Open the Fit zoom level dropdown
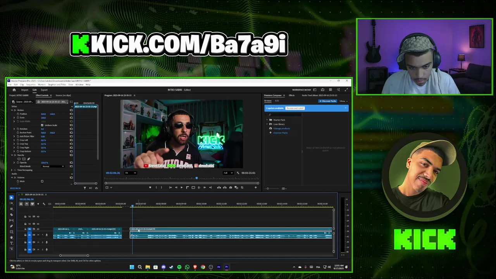The width and height of the screenshot is (496, 279). coord(131,173)
